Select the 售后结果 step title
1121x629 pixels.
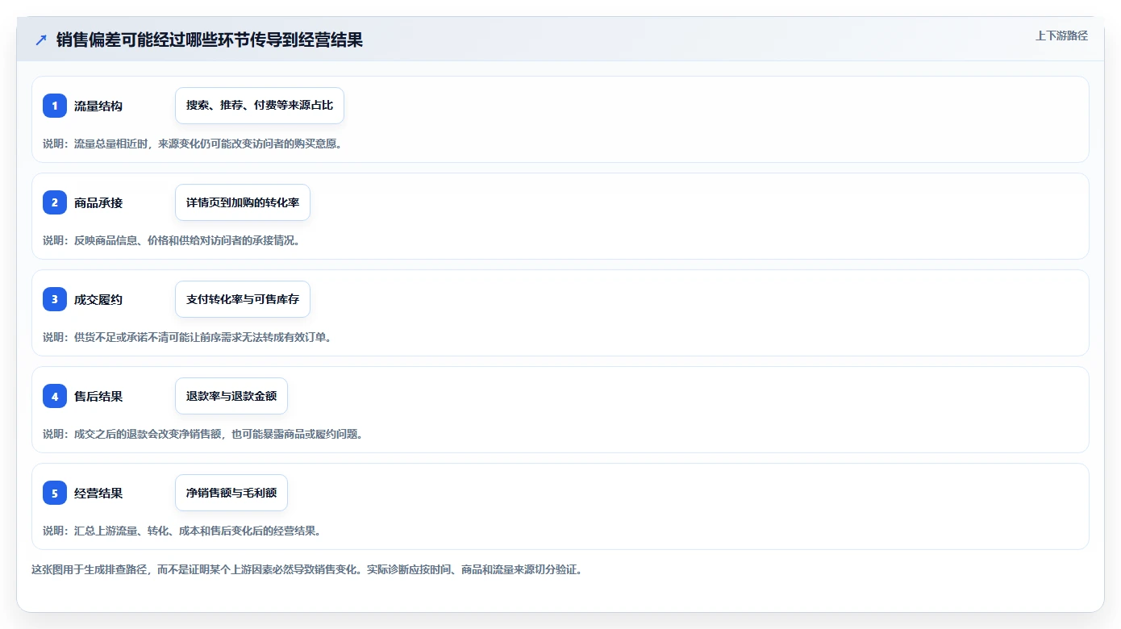click(98, 396)
